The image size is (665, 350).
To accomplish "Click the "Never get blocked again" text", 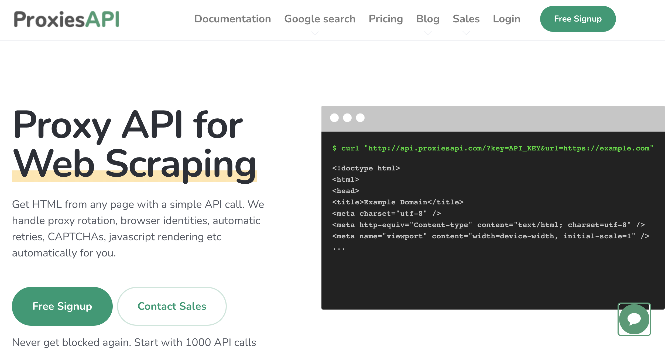I will (x=134, y=342).
